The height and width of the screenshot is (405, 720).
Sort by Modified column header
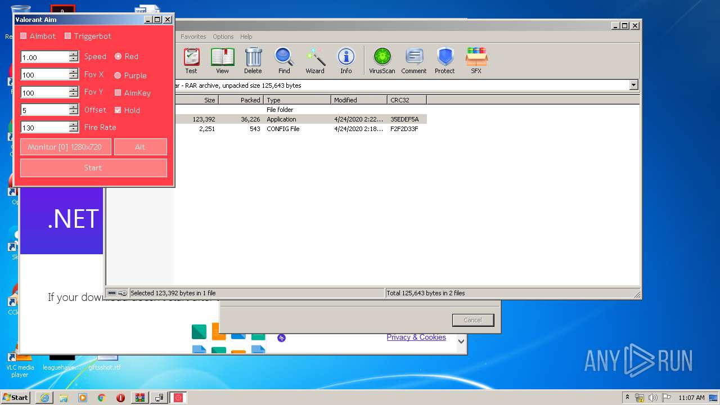[x=359, y=100]
